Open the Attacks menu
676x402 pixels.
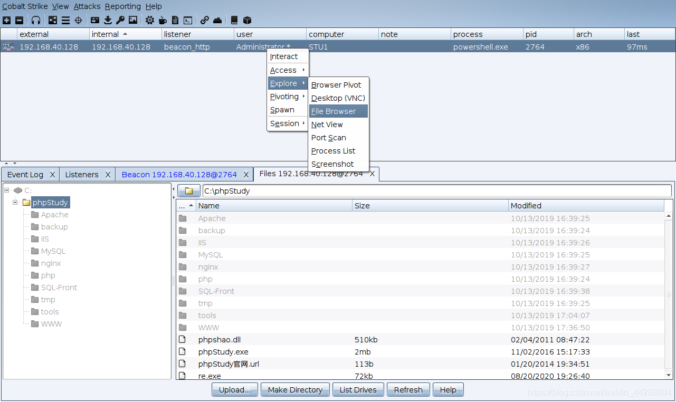(87, 6)
